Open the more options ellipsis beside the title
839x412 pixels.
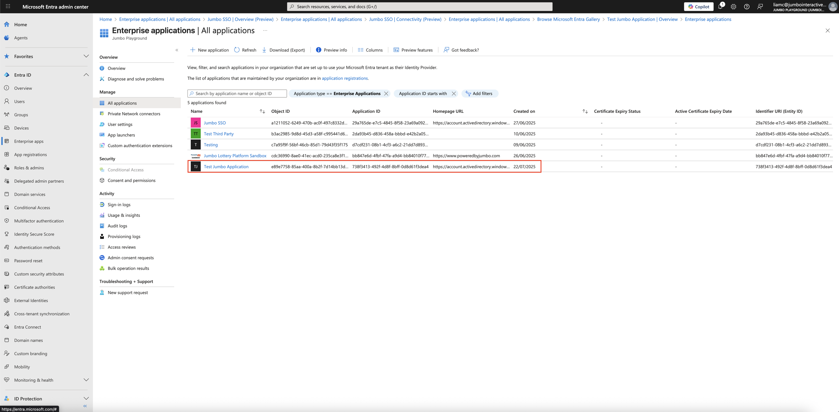pos(265,30)
